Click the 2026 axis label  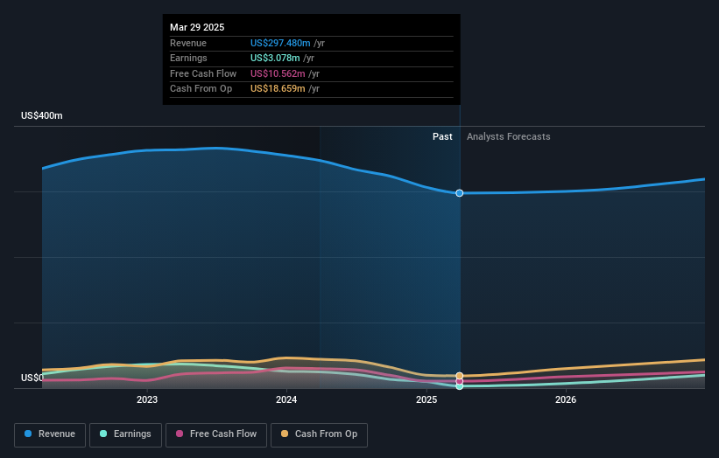coord(566,399)
